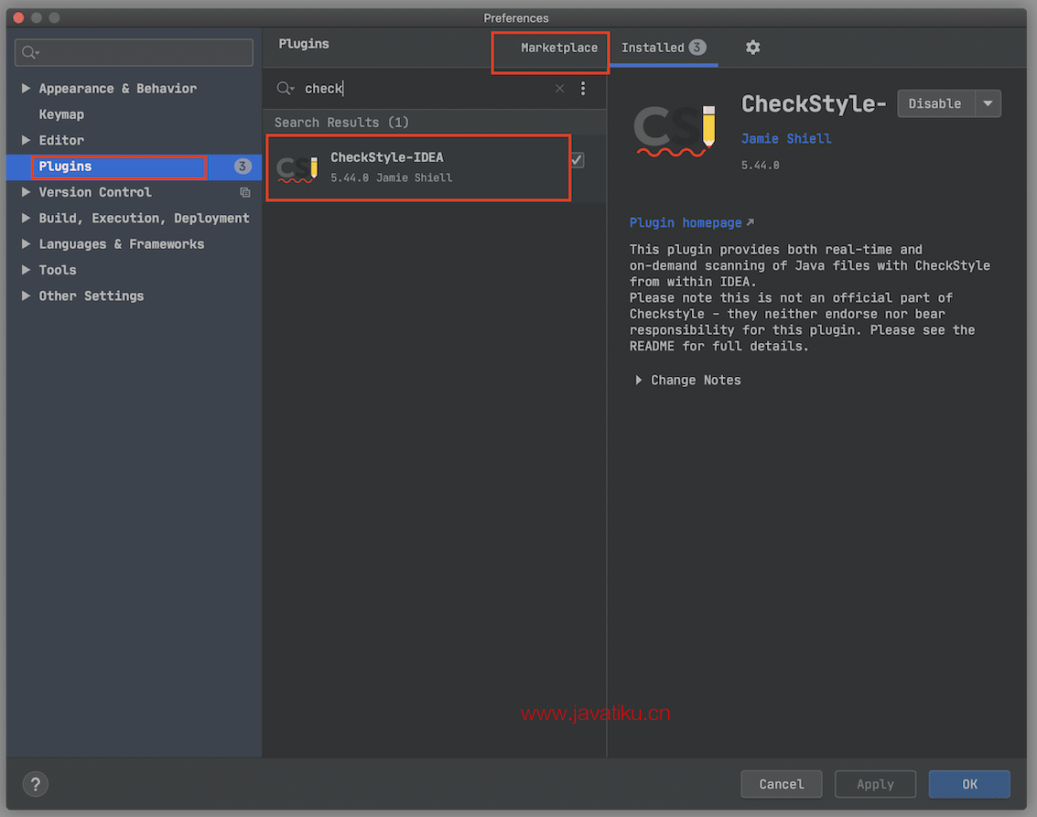The width and height of the screenshot is (1037, 817).
Task: Clear the plugin search text with the X
Action: (x=559, y=89)
